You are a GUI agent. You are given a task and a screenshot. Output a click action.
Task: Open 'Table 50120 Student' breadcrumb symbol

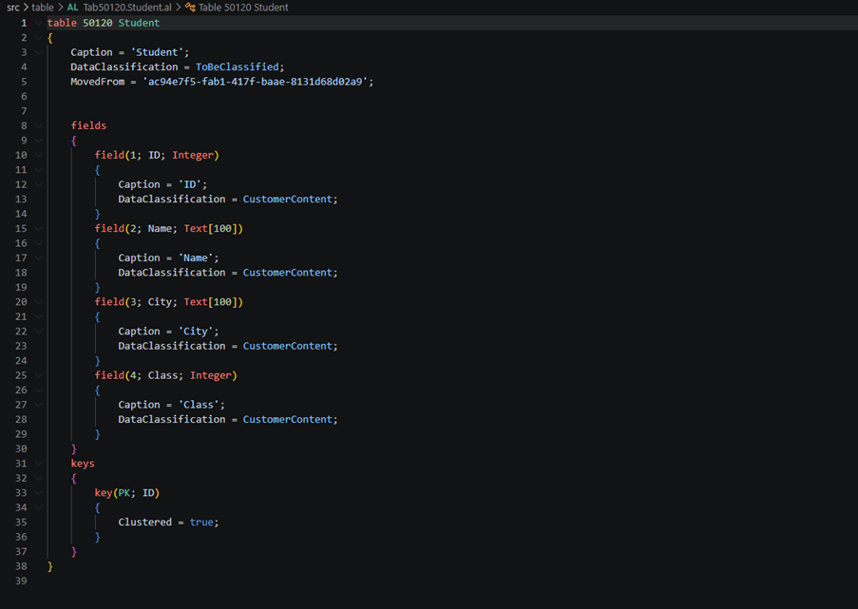point(243,7)
